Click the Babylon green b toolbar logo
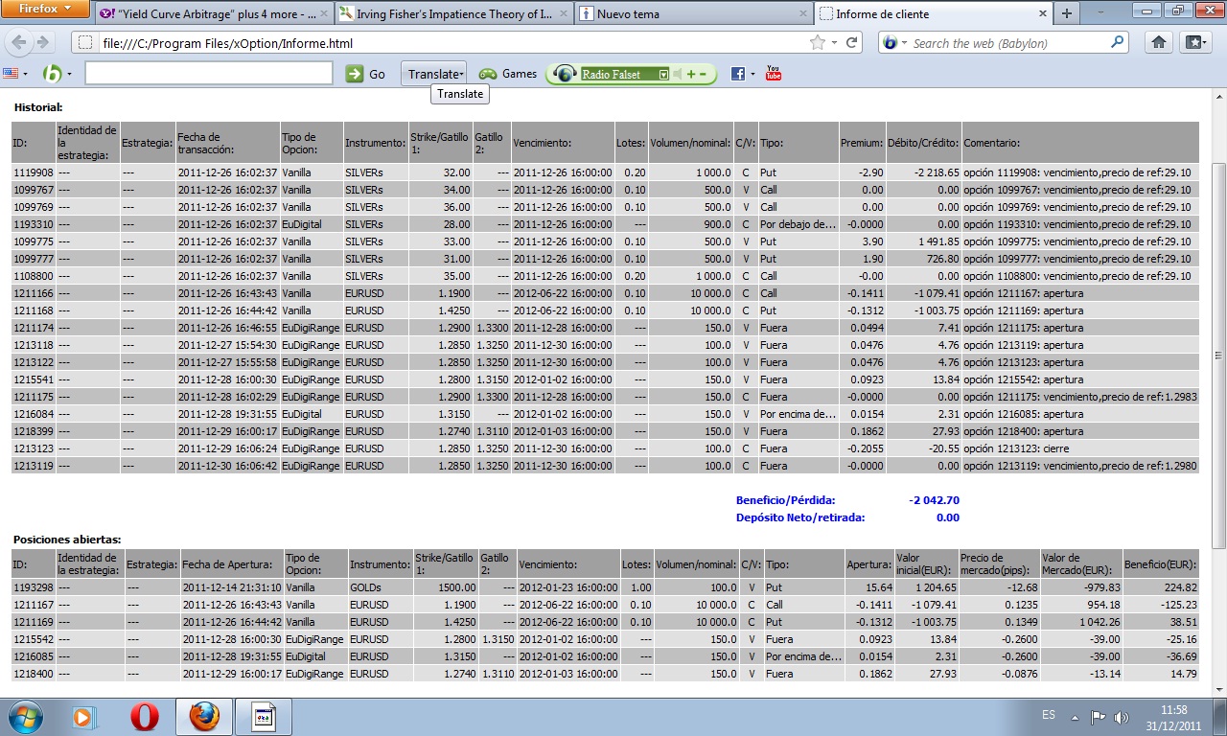The image size is (1227, 736). [53, 74]
